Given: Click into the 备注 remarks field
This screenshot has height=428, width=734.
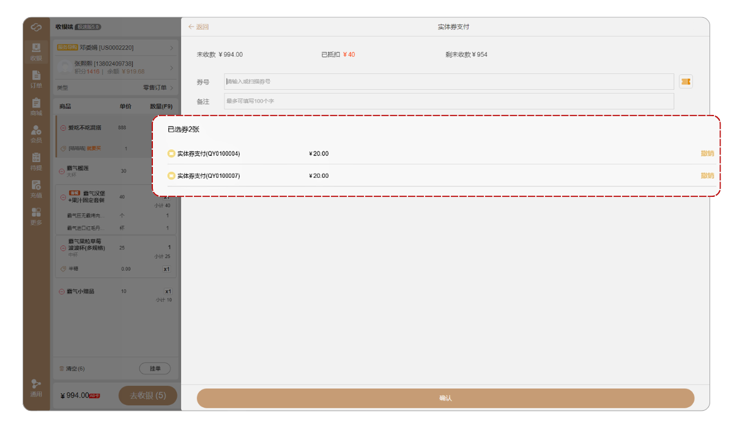Looking at the screenshot, I should 449,101.
